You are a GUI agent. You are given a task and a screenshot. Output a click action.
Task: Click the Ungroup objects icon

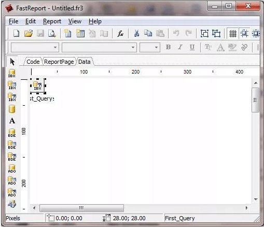[216, 33]
